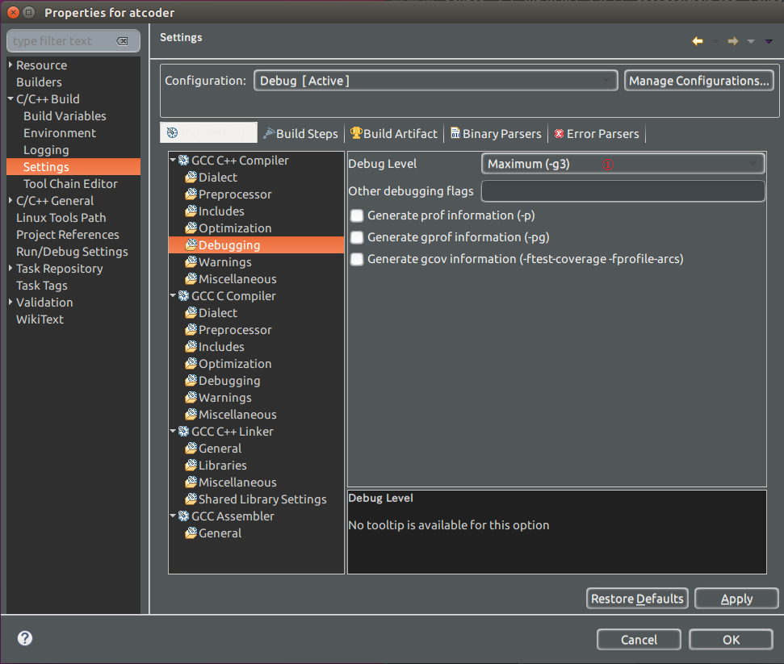Click the Manage Configurations button
This screenshot has height=664, width=784.
(698, 80)
